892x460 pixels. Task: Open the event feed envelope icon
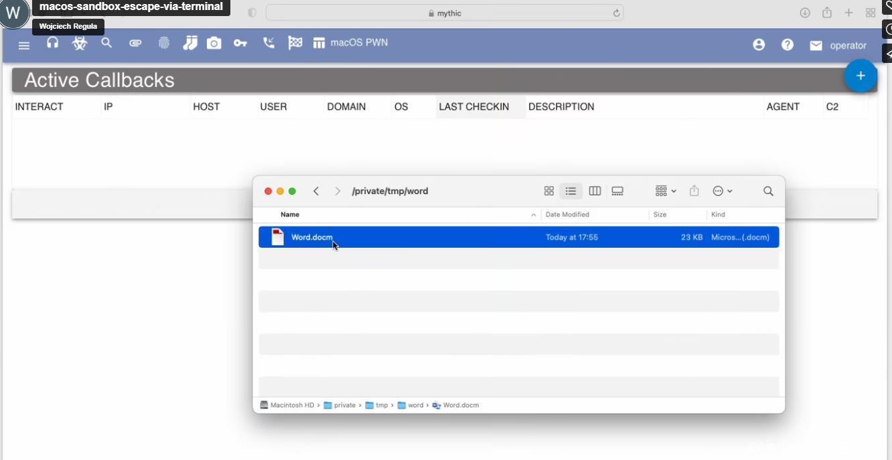pyautogui.click(x=816, y=46)
